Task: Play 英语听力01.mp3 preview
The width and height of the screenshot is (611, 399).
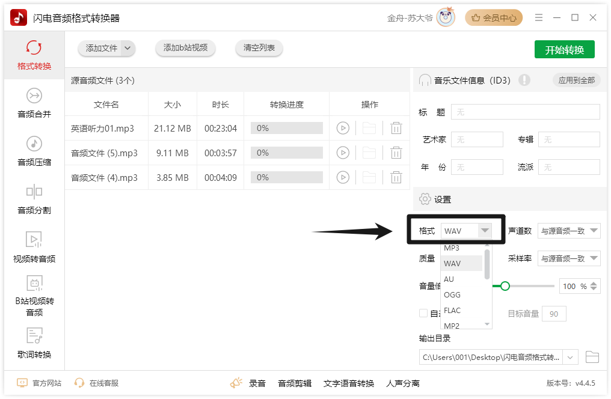Action: (343, 128)
